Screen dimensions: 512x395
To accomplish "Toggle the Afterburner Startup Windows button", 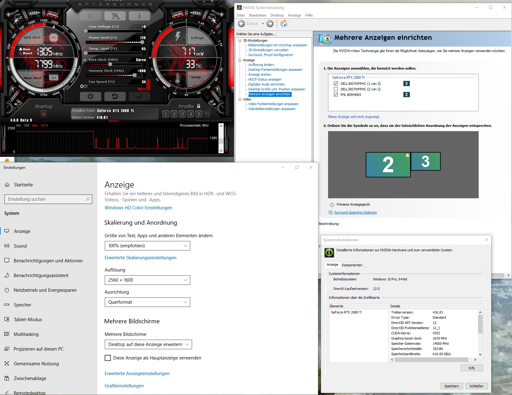I will 43,114.
